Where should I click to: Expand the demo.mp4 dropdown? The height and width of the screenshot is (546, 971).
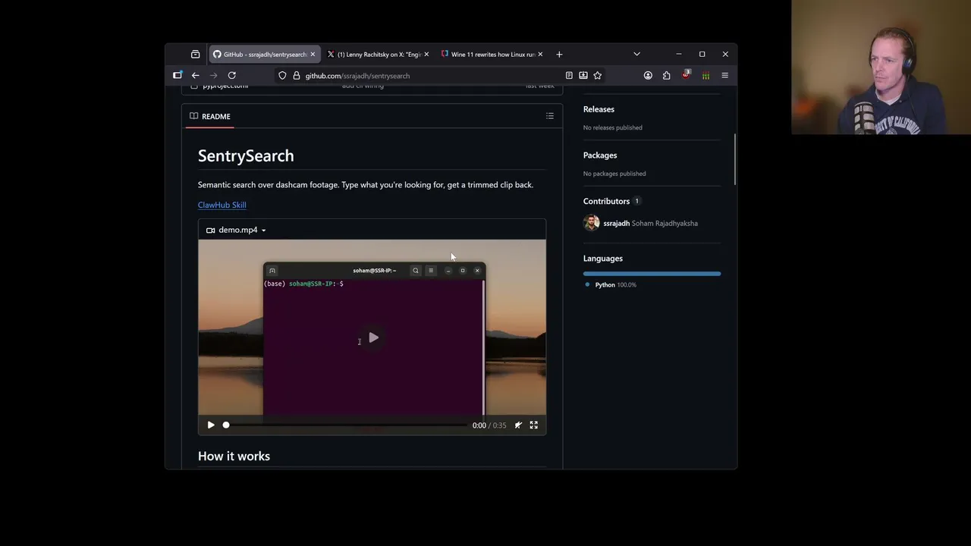coord(236,230)
